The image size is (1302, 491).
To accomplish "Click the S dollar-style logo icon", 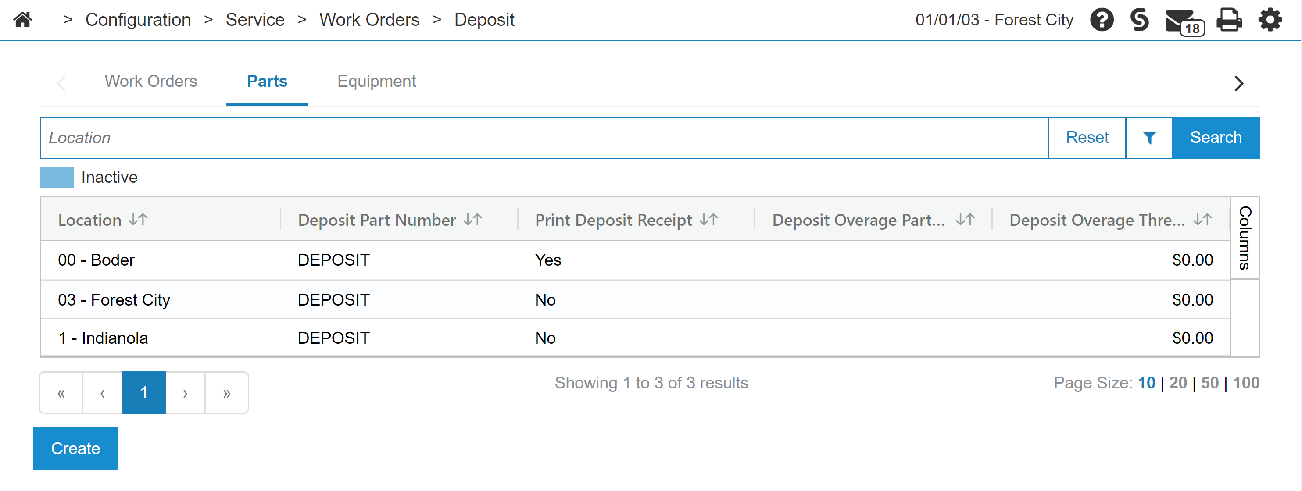I will pos(1140,20).
